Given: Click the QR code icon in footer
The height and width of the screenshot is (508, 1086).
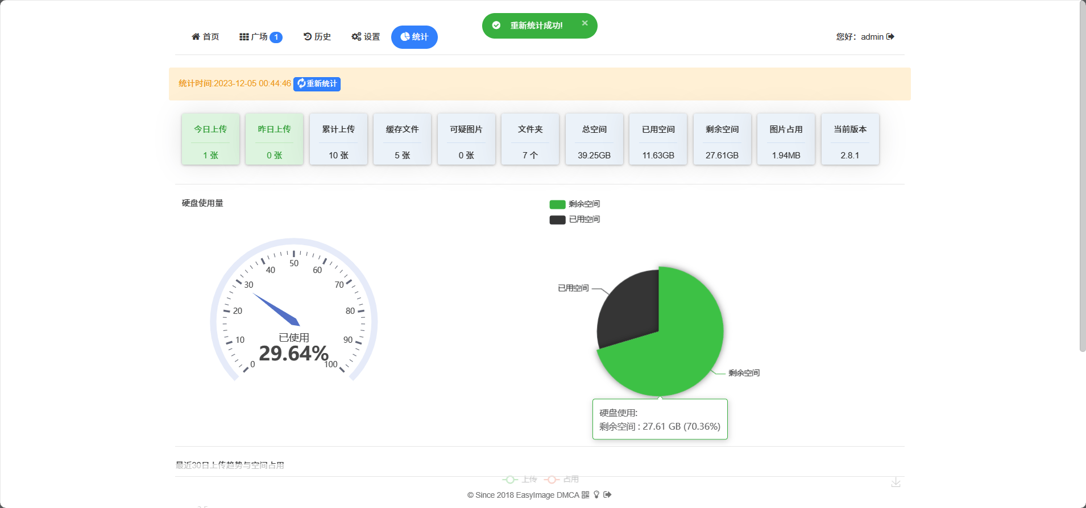Looking at the screenshot, I should pyautogui.click(x=586, y=495).
